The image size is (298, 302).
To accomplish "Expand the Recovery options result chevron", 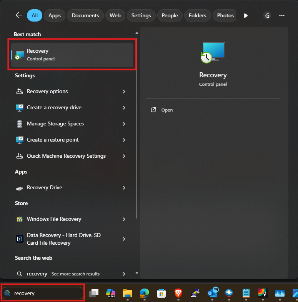I will click(x=124, y=92).
